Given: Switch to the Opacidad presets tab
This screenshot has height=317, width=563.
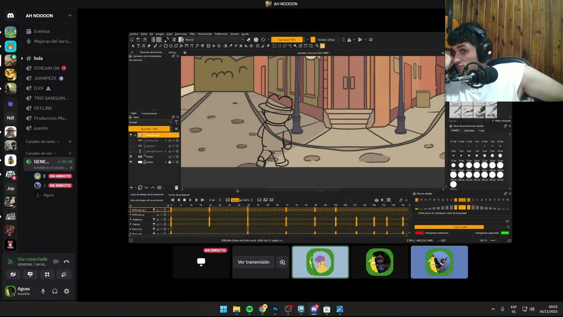Looking at the screenshot, I should click(469, 131).
